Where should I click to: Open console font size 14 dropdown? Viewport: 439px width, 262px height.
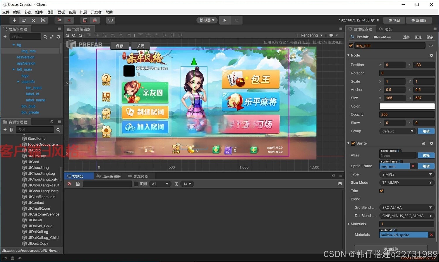[x=187, y=184]
